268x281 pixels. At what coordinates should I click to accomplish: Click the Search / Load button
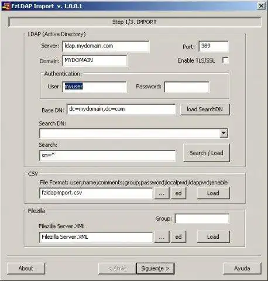tap(207, 153)
